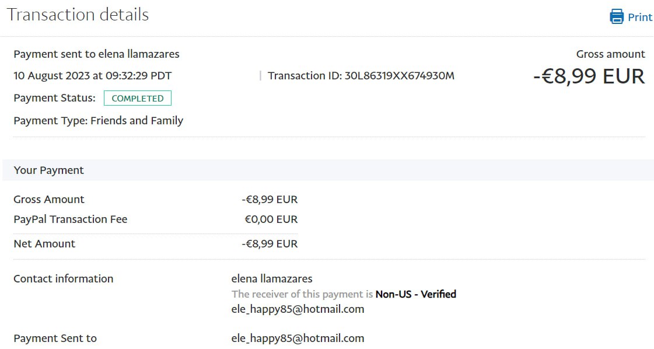654x349 pixels.
Task: Click the PayPal Transaction Fee label
Action: tap(70, 219)
